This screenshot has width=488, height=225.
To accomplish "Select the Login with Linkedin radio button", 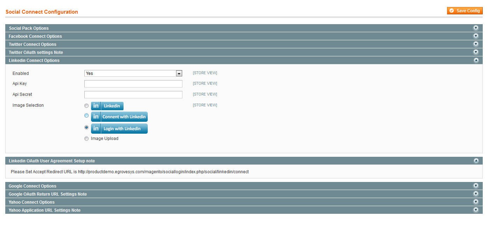I will click(x=86, y=127).
